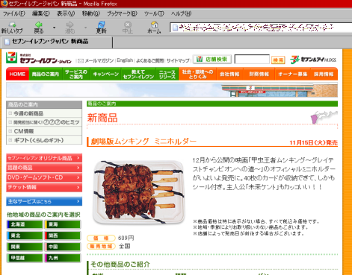Select the 関東 region button
This screenshot has width=352, height=275.
(25, 247)
